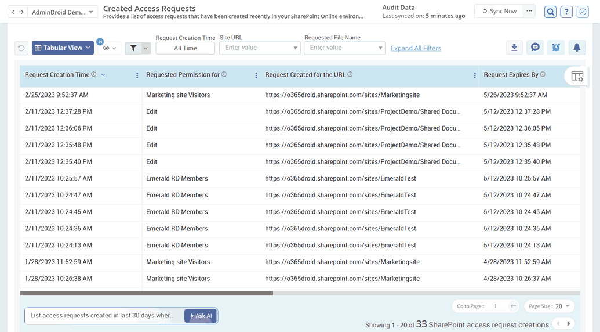Go to the next page of results
Screen dimensions: 600x332
pyautogui.click(x=569, y=323)
